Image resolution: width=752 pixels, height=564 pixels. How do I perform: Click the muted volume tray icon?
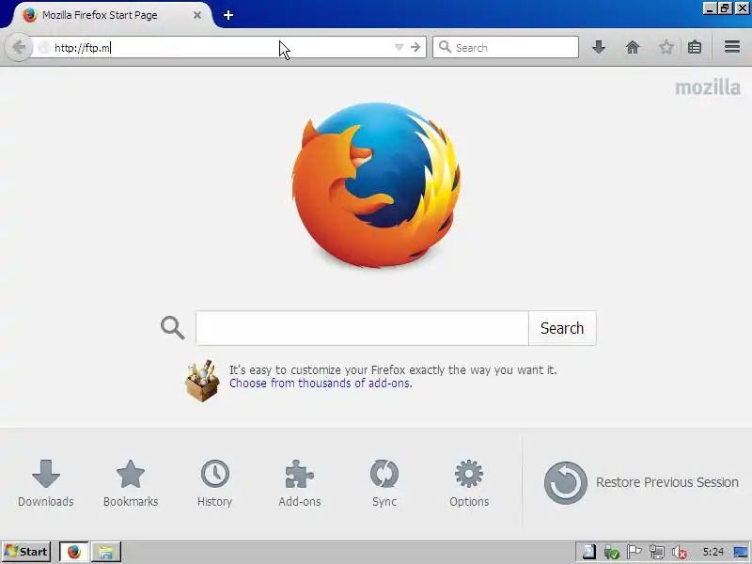point(680,553)
